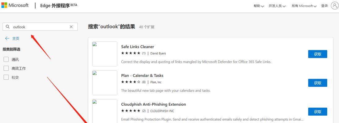Click Safe Links Cleaner star rating

click(131, 53)
